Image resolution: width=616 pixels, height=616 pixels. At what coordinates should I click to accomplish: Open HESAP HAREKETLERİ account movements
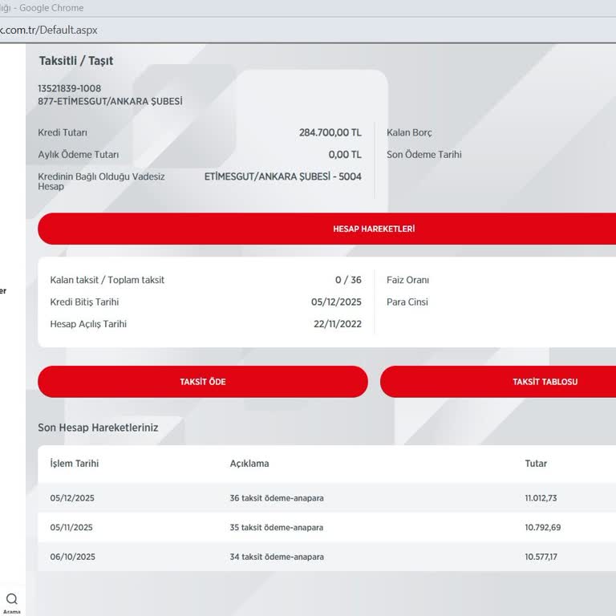pyautogui.click(x=374, y=229)
